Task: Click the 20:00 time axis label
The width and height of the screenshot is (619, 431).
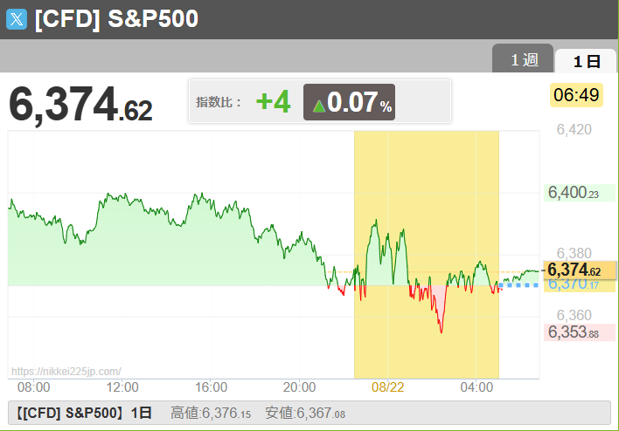Action: pyautogui.click(x=299, y=387)
